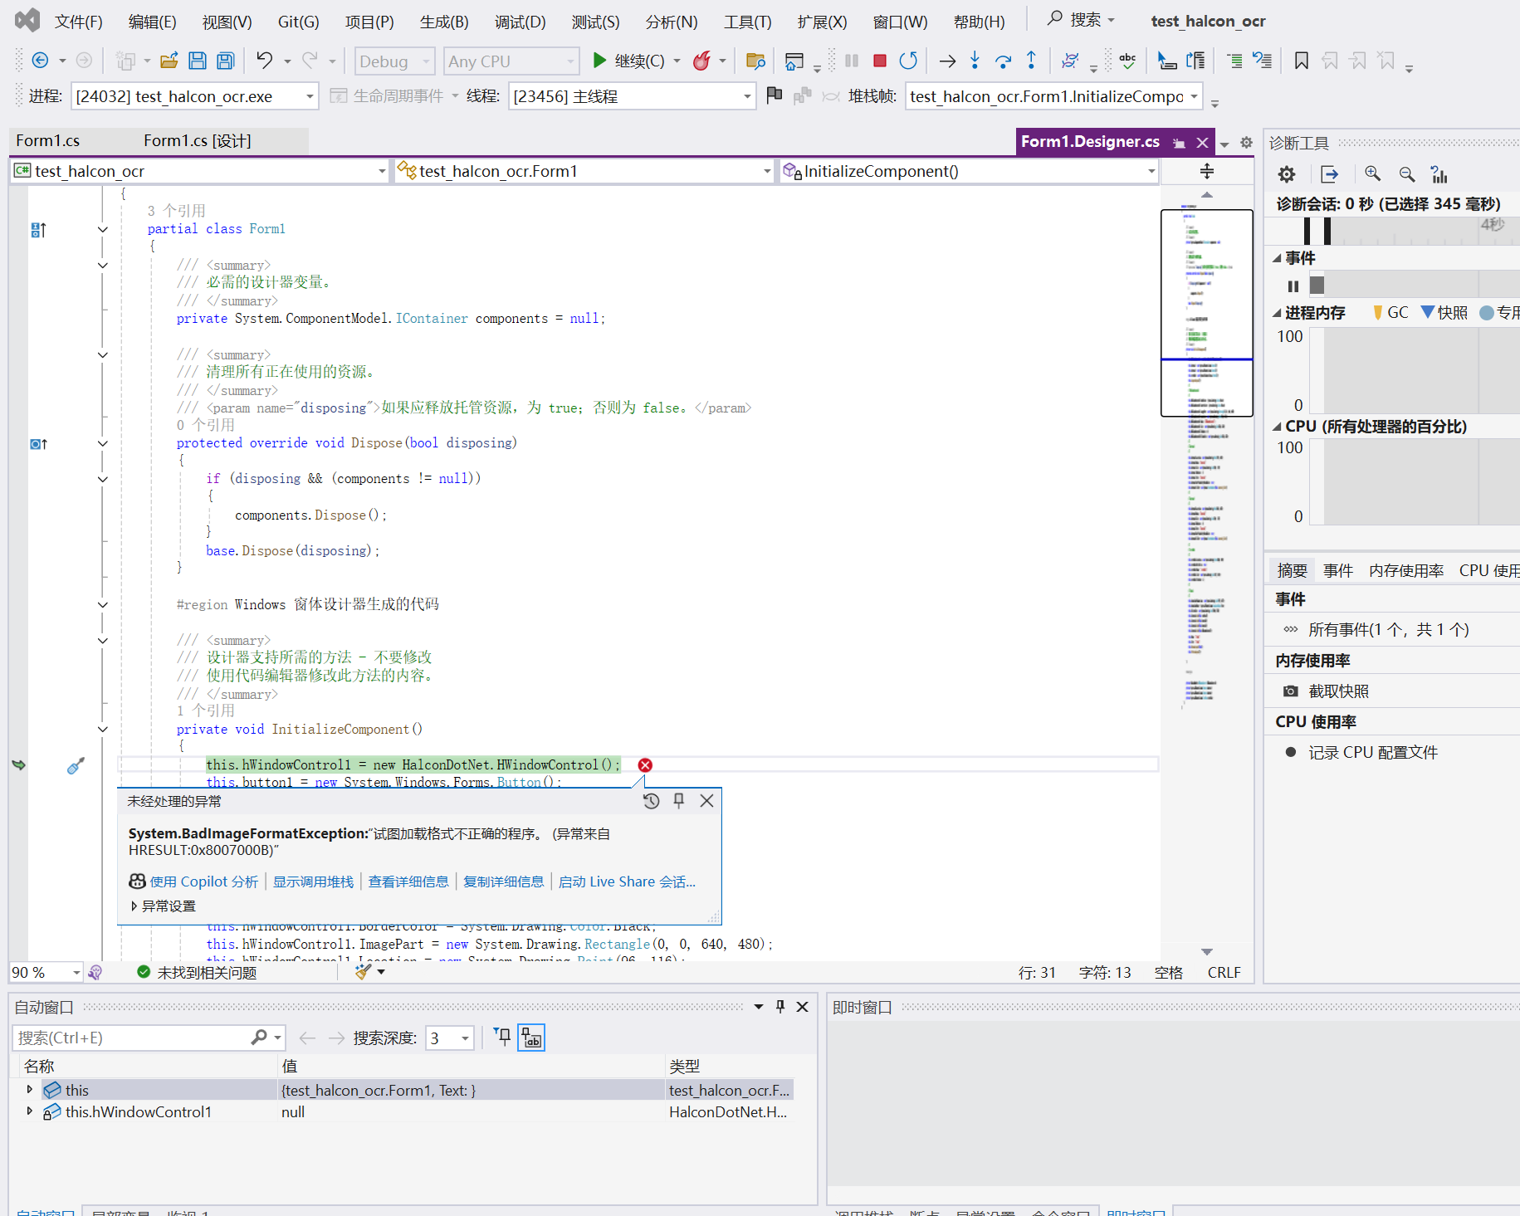
Task: Click the exception history clock icon
Action: pos(652,801)
